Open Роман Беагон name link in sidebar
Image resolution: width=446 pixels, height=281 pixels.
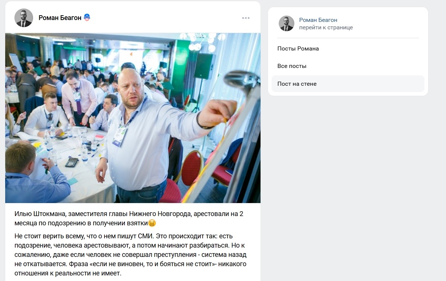point(318,20)
